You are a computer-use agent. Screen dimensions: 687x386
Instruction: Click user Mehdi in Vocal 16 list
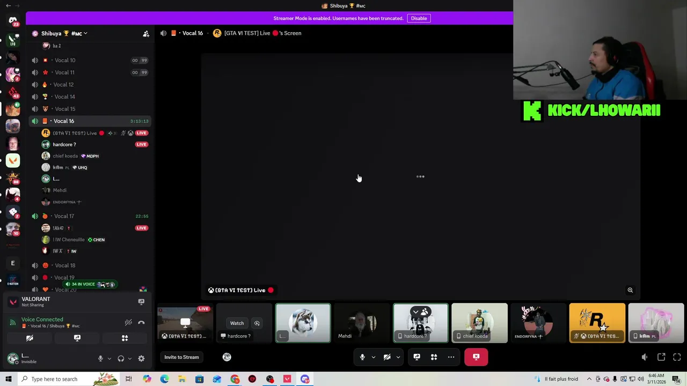(95, 190)
